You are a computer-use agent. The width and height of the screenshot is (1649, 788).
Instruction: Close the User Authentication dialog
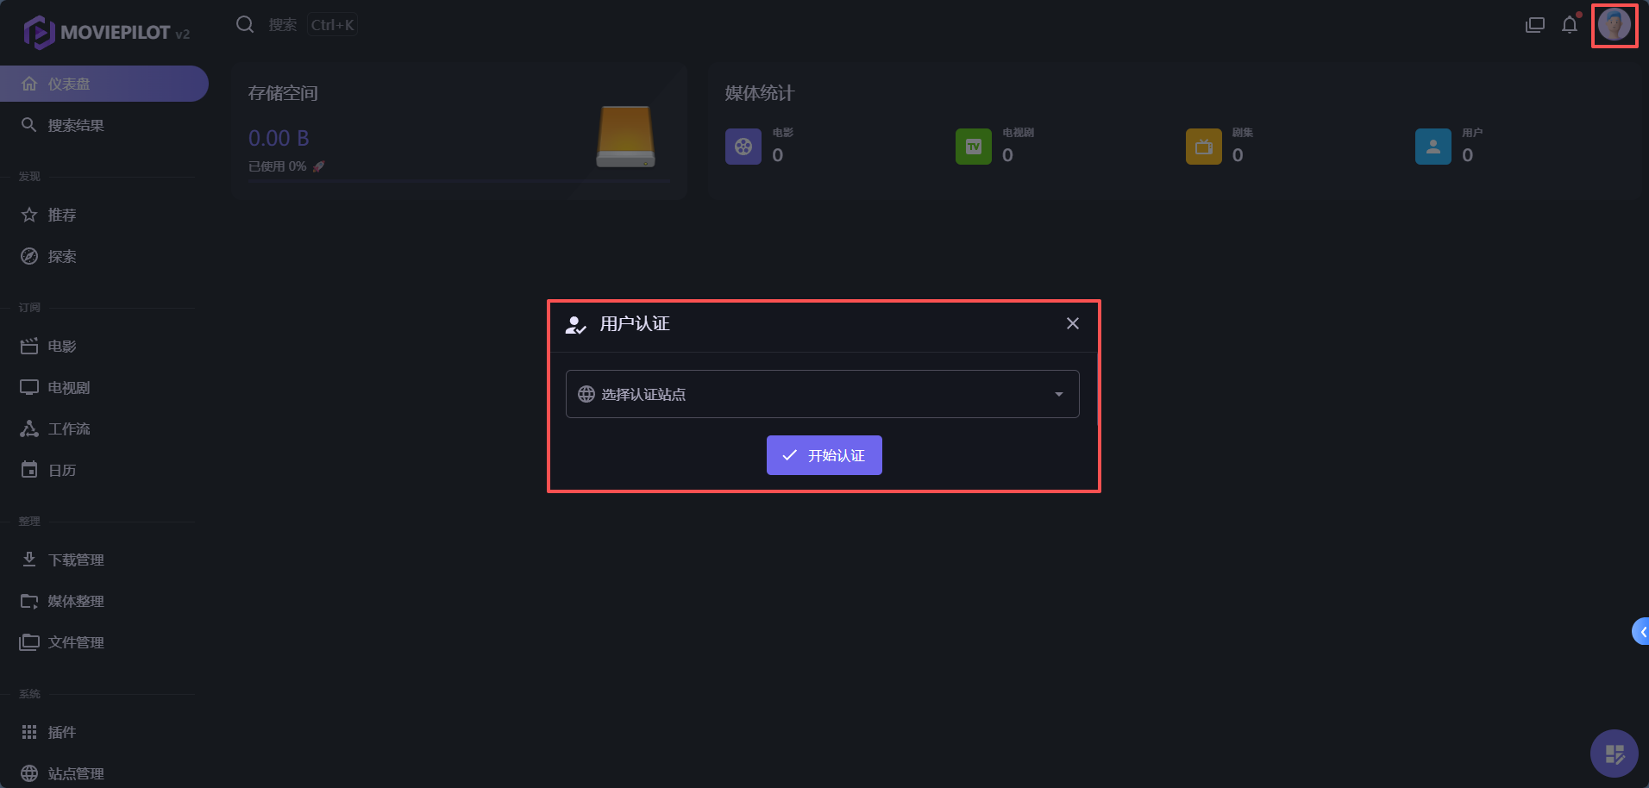(1072, 323)
